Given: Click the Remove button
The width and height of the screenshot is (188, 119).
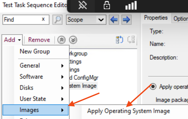Looking at the screenshot, I should [39, 40].
